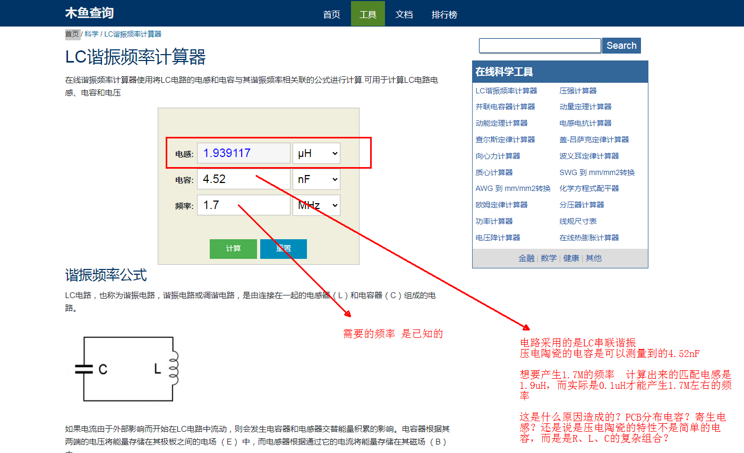Open the 木鱼查询 site logo
This screenshot has height=453, width=744.
tap(89, 13)
